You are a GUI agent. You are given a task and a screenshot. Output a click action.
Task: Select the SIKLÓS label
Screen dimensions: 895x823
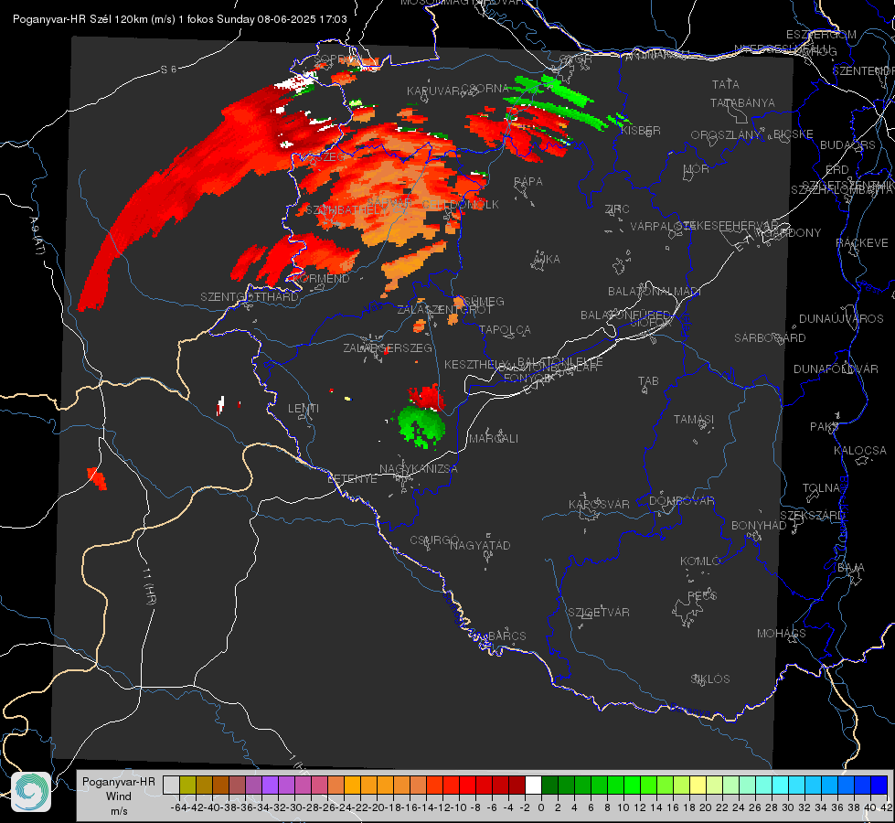pyautogui.click(x=709, y=679)
